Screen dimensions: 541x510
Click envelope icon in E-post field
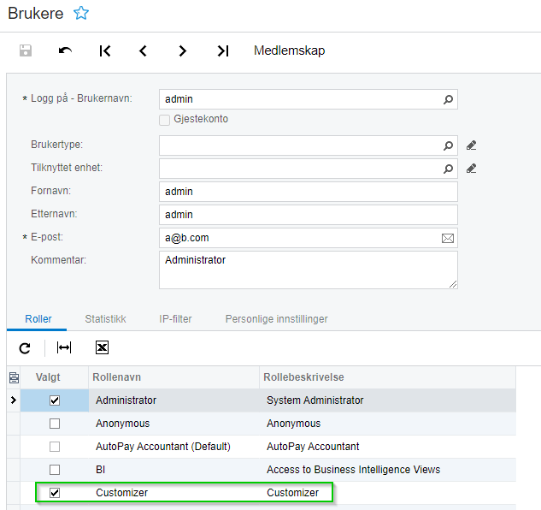pos(448,238)
